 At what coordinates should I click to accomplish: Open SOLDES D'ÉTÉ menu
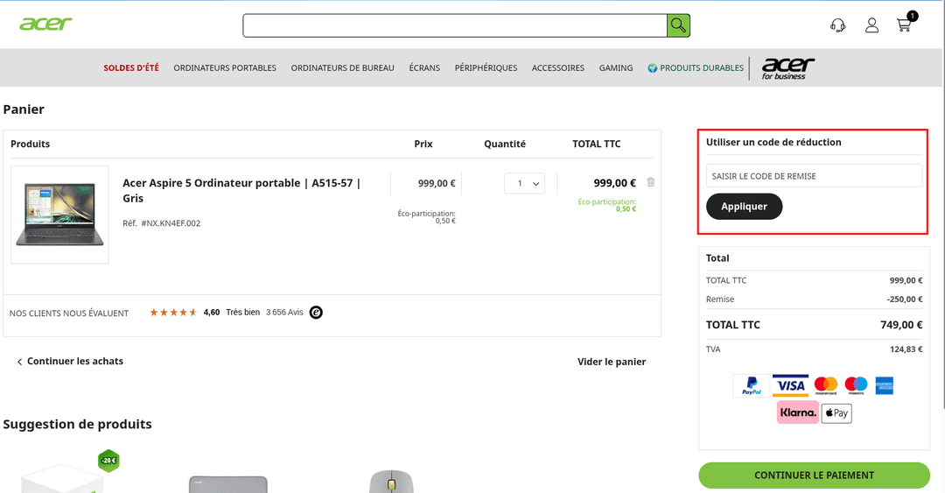[131, 68]
